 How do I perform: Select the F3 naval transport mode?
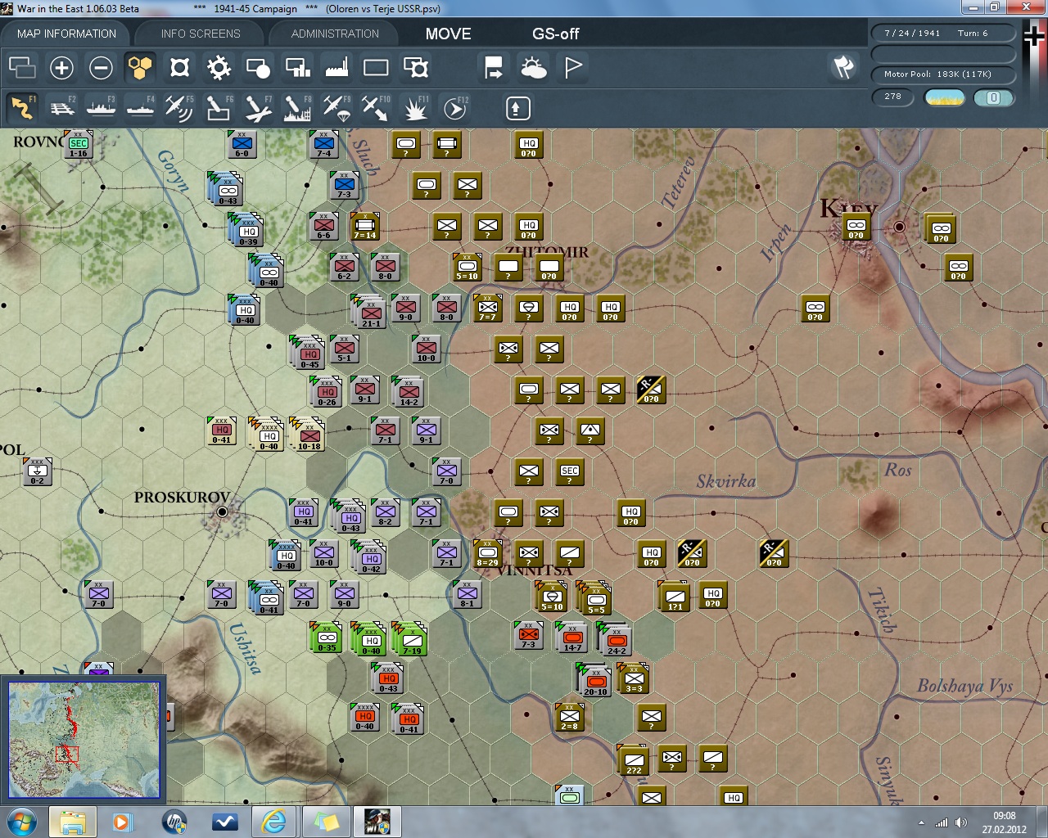pyautogui.click(x=102, y=108)
